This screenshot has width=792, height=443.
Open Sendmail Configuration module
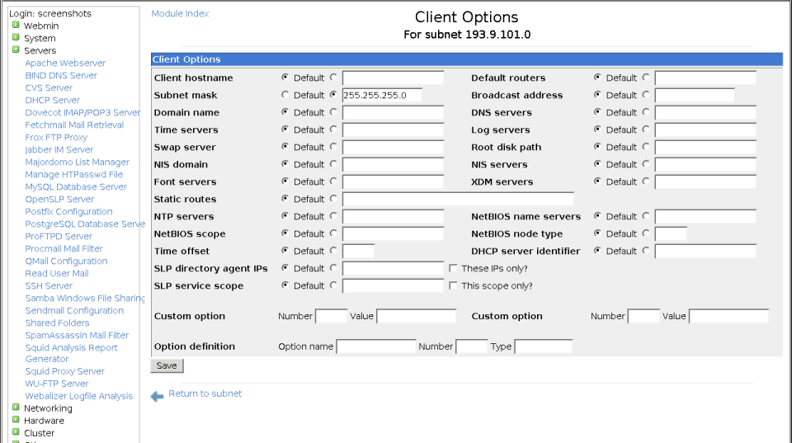coord(74,311)
